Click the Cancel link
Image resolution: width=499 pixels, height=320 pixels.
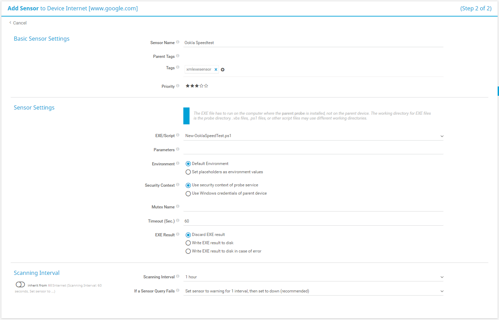click(x=20, y=23)
